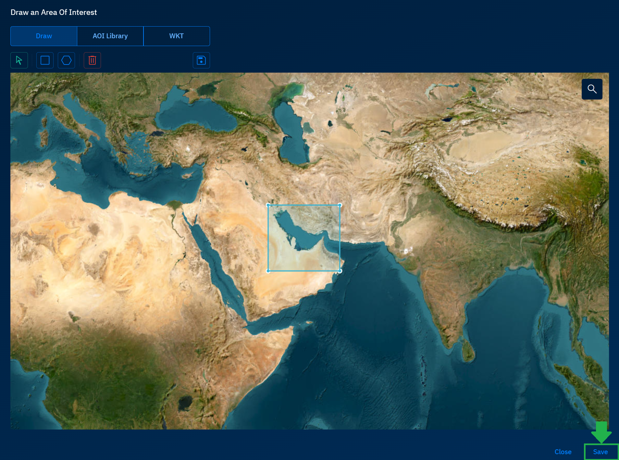Click the top-right corner handle of the AOI rectangle
The image size is (619, 460).
[340, 205]
